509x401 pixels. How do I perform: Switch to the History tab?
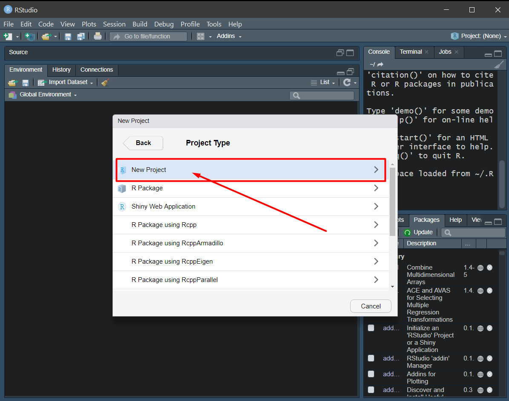click(61, 70)
